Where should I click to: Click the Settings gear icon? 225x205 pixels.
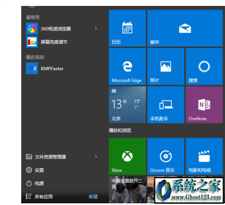click(x=29, y=170)
